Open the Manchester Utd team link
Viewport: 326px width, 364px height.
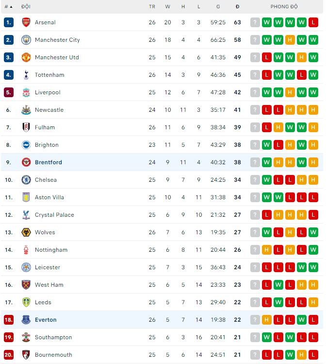tap(57, 57)
